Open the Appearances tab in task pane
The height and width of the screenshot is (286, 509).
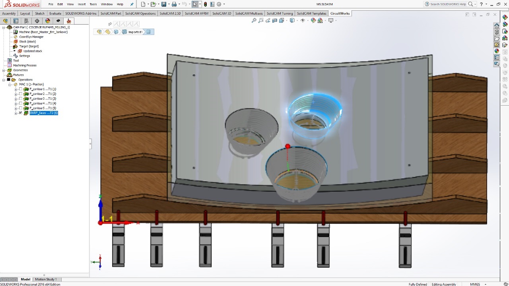tap(497, 51)
